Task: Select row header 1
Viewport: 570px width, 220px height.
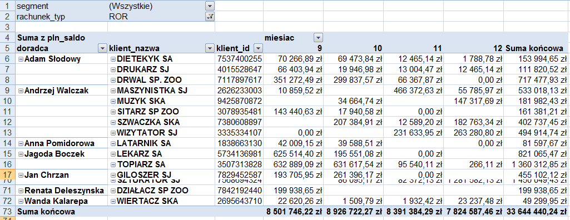Action: pos(7,6)
